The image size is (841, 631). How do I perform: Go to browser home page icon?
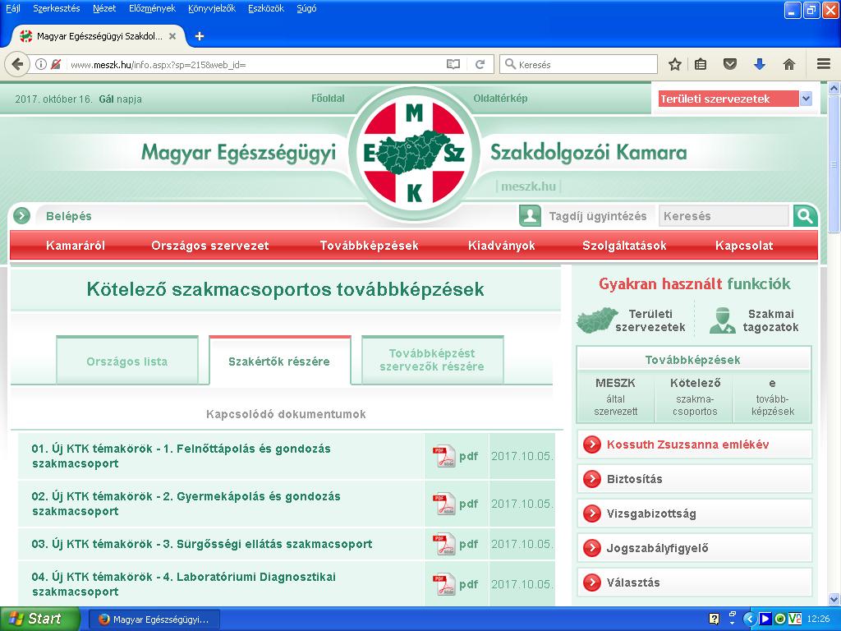788,64
